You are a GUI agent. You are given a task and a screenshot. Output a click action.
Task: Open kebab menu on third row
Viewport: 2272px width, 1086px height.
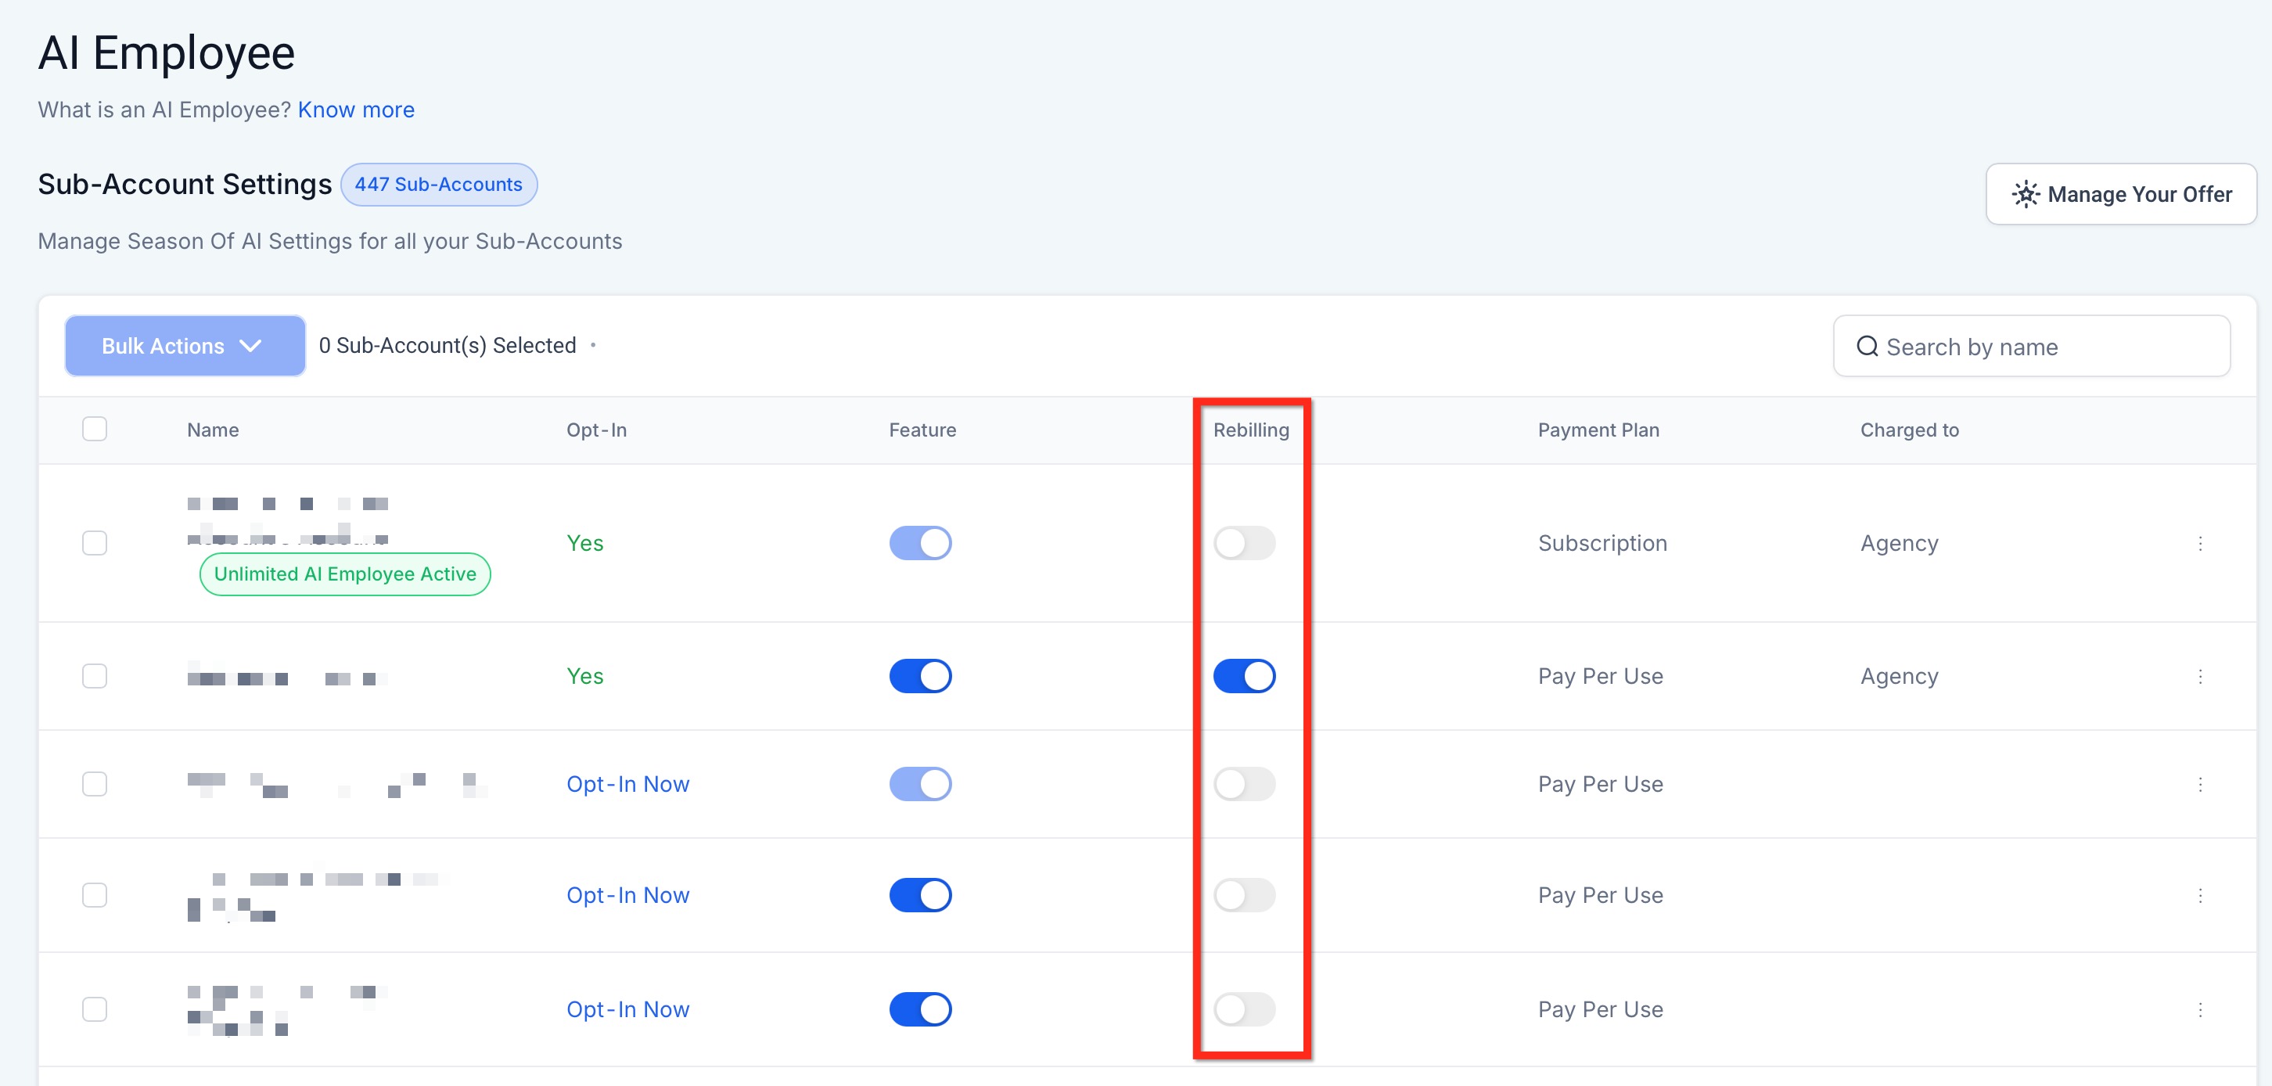click(2200, 784)
